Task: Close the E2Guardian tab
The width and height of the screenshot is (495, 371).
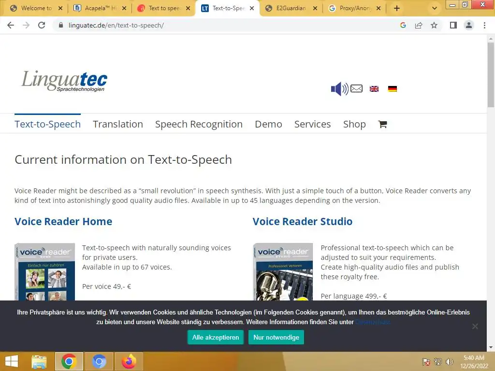Action: [x=315, y=8]
